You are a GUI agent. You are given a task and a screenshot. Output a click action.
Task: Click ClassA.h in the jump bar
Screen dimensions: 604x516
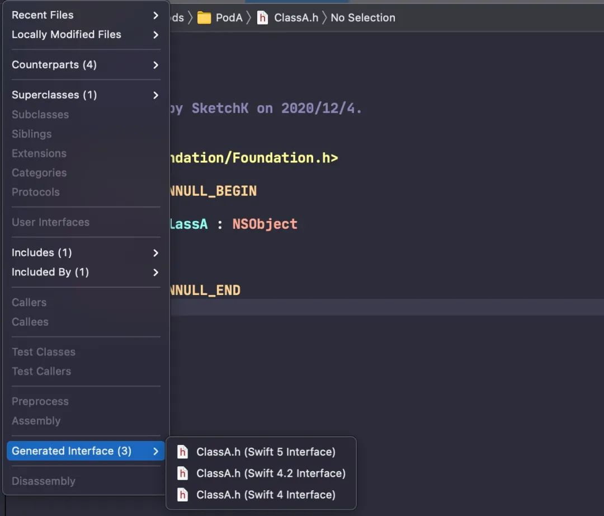(x=296, y=18)
